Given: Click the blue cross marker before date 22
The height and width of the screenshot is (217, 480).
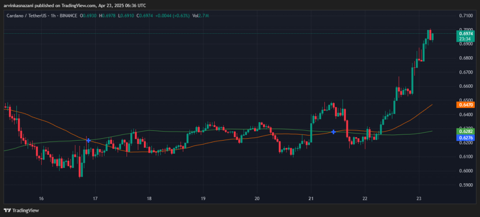Looking at the screenshot, I should pyautogui.click(x=333, y=132).
